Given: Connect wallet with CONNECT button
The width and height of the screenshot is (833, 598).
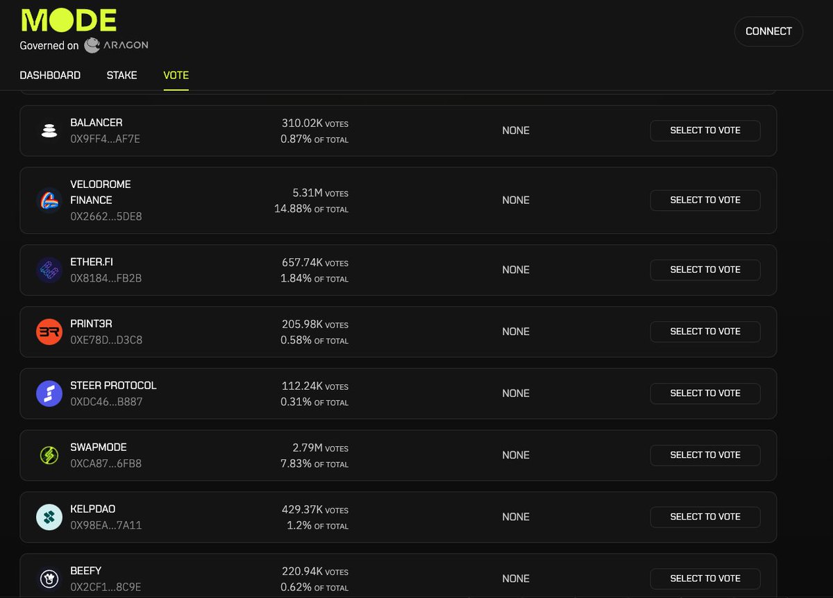Looking at the screenshot, I should pyautogui.click(x=768, y=31).
